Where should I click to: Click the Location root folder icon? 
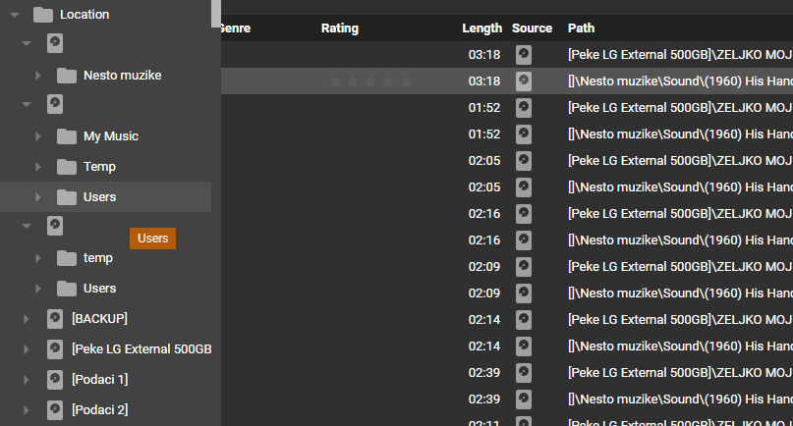tap(42, 15)
